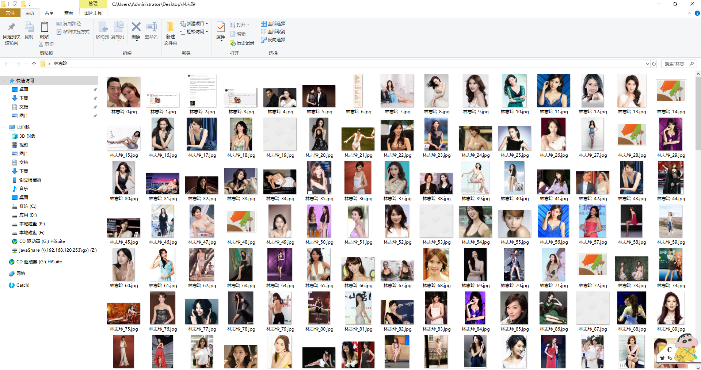
Task: Expand the 3D Objects (3D 对象) node
Action: (8, 136)
